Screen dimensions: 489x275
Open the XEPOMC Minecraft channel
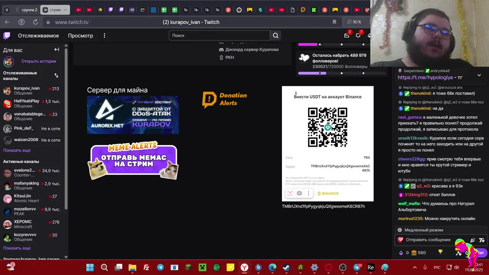tap(32, 224)
